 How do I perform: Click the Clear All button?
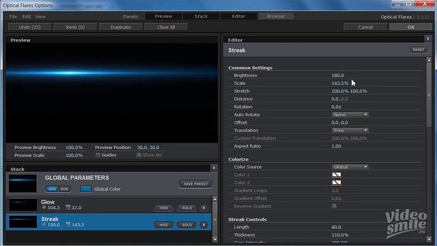point(166,27)
